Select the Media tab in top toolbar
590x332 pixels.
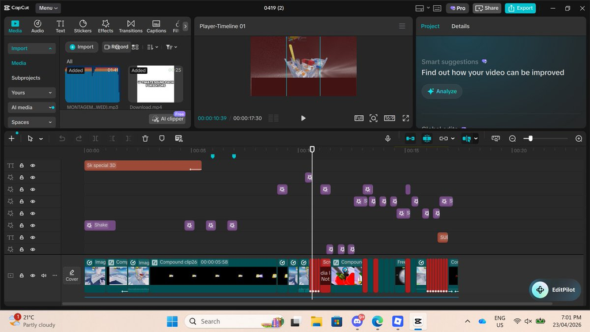click(x=15, y=27)
